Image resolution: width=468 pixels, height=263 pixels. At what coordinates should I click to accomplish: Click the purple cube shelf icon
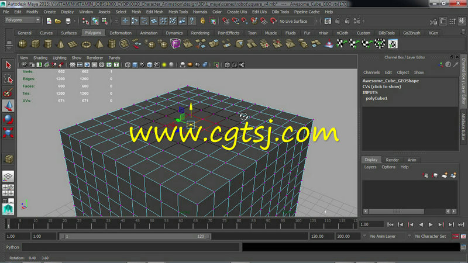[x=175, y=43]
